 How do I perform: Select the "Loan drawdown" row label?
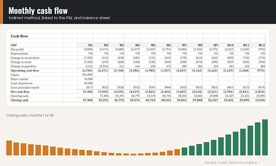tap(22, 83)
